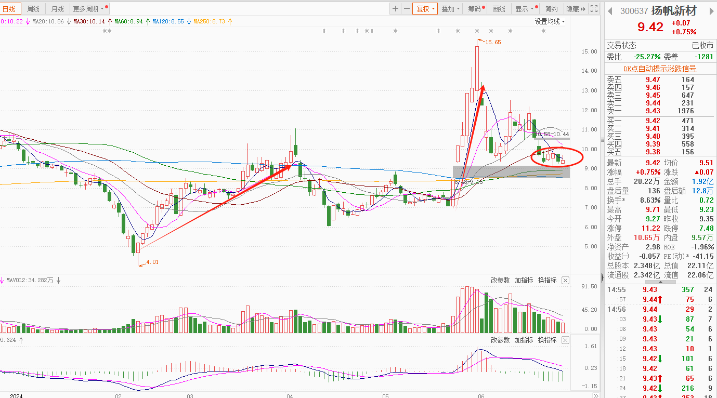Click 加指标 in volume panel
The width and height of the screenshot is (717, 398).
coord(524,281)
